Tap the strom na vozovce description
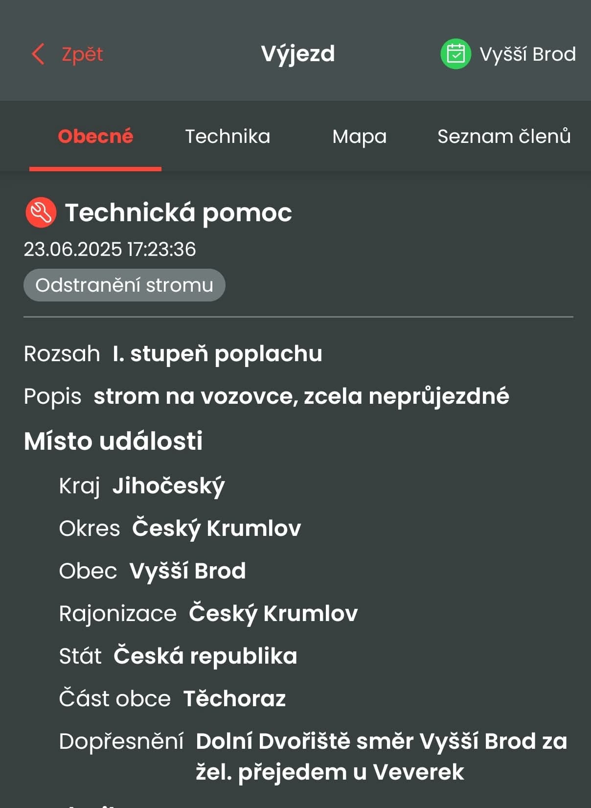This screenshot has height=808, width=591. pyautogui.click(x=301, y=396)
